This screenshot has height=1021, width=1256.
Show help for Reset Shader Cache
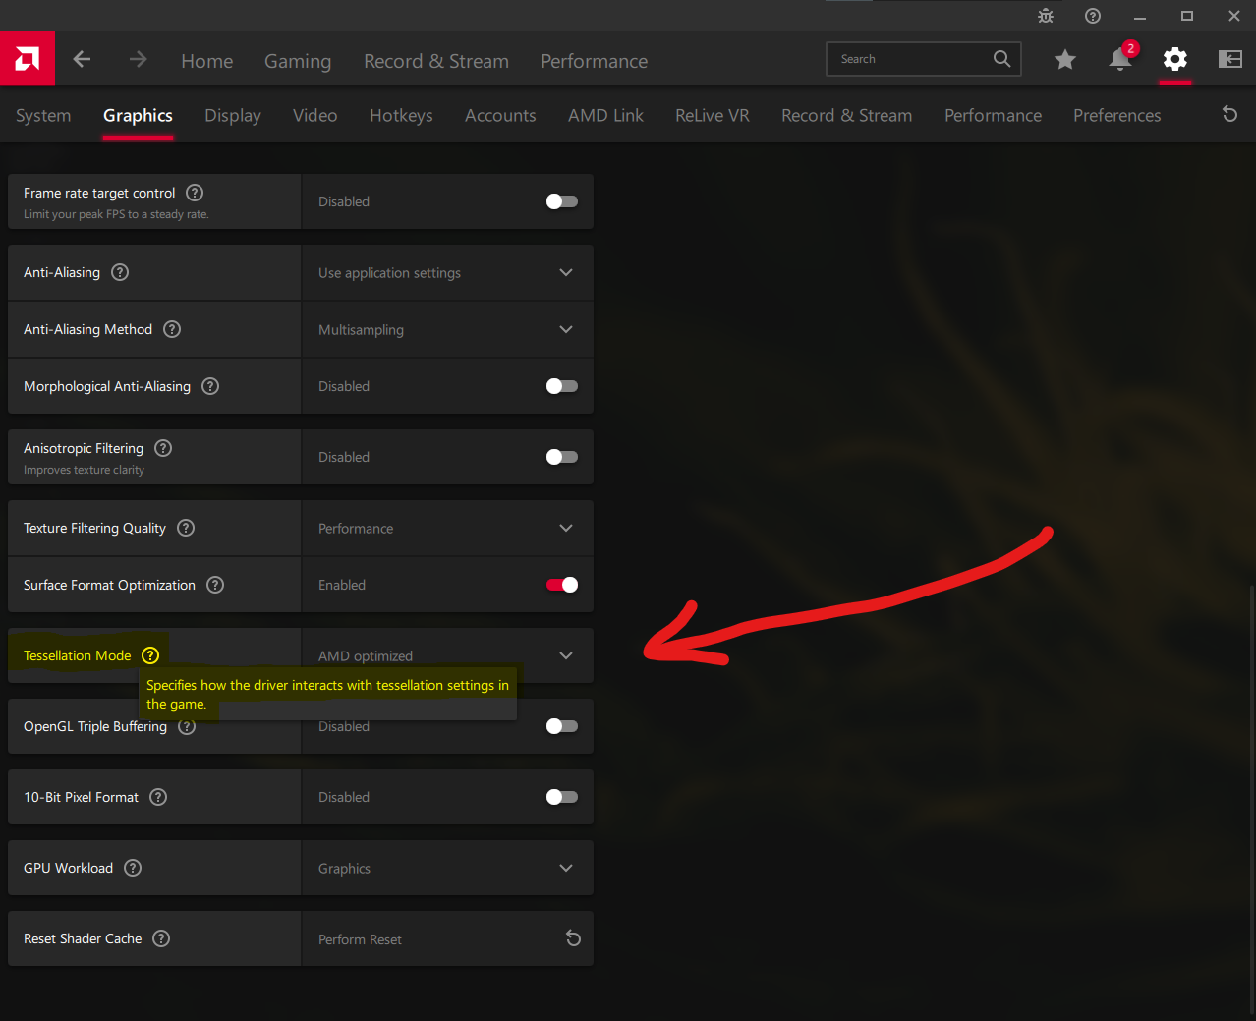point(161,938)
